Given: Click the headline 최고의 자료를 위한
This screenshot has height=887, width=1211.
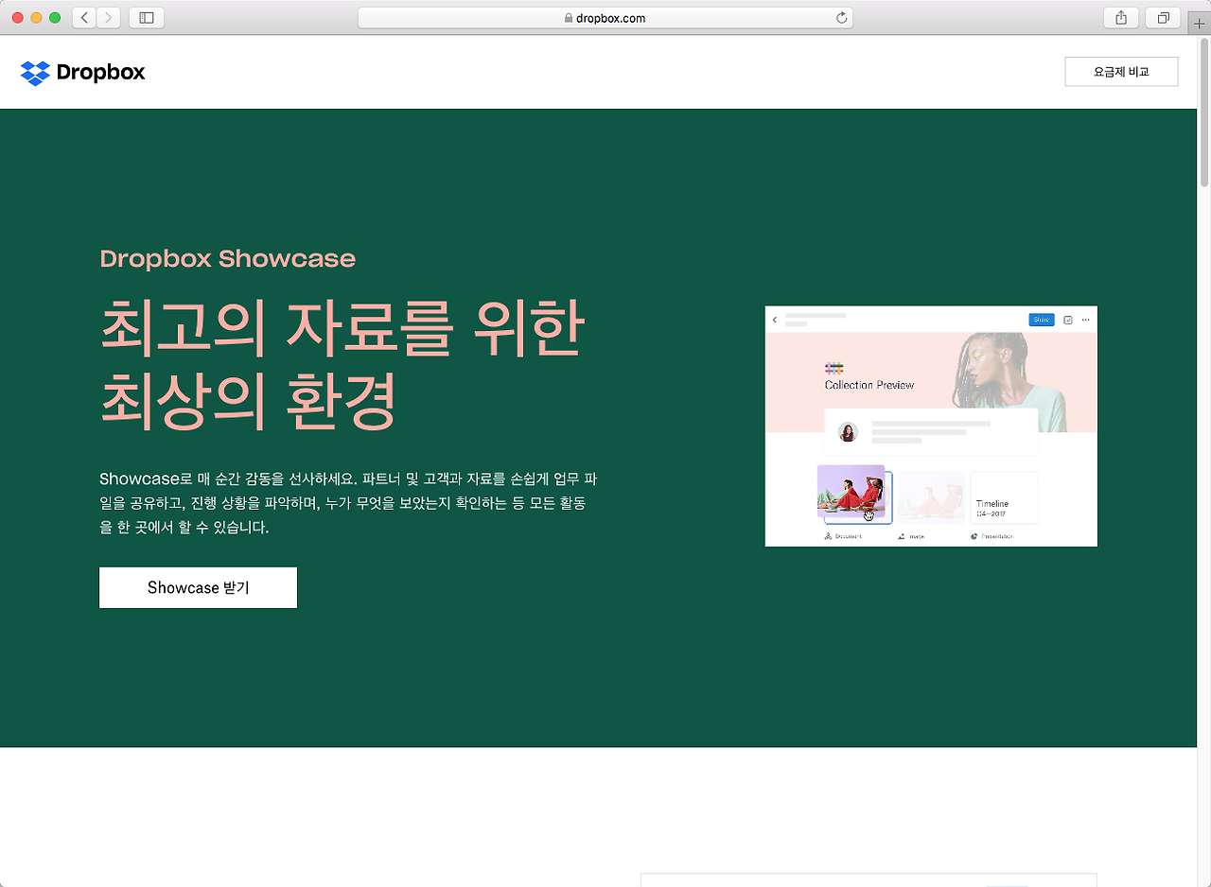Looking at the screenshot, I should coord(342,328).
